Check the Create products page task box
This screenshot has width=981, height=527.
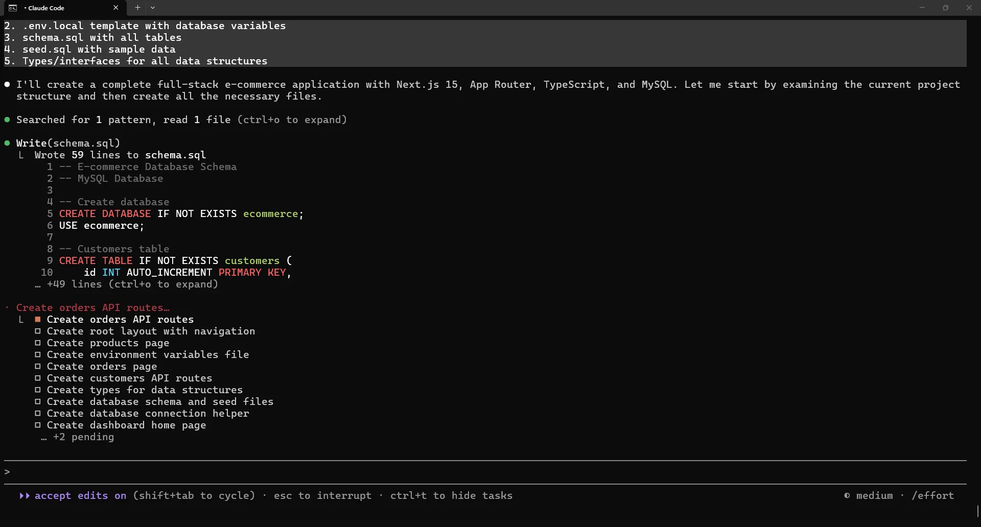pos(37,343)
